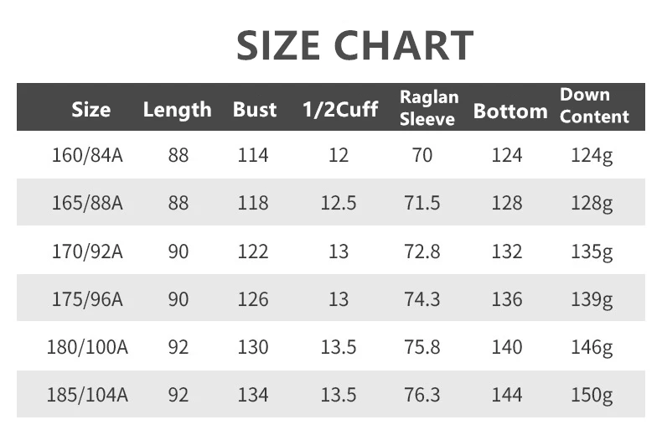Click the Length column header
The image size is (662, 425).
point(177,109)
